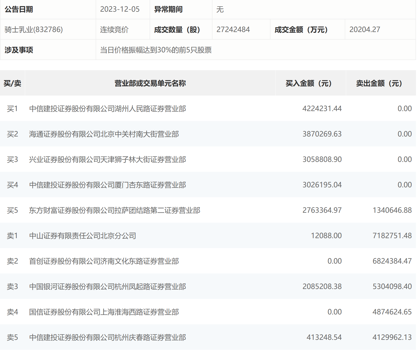Select 中信建投证券 厦门杏东路证券营业部 row name
The height and width of the screenshot is (350, 417).
pyautogui.click(x=108, y=185)
